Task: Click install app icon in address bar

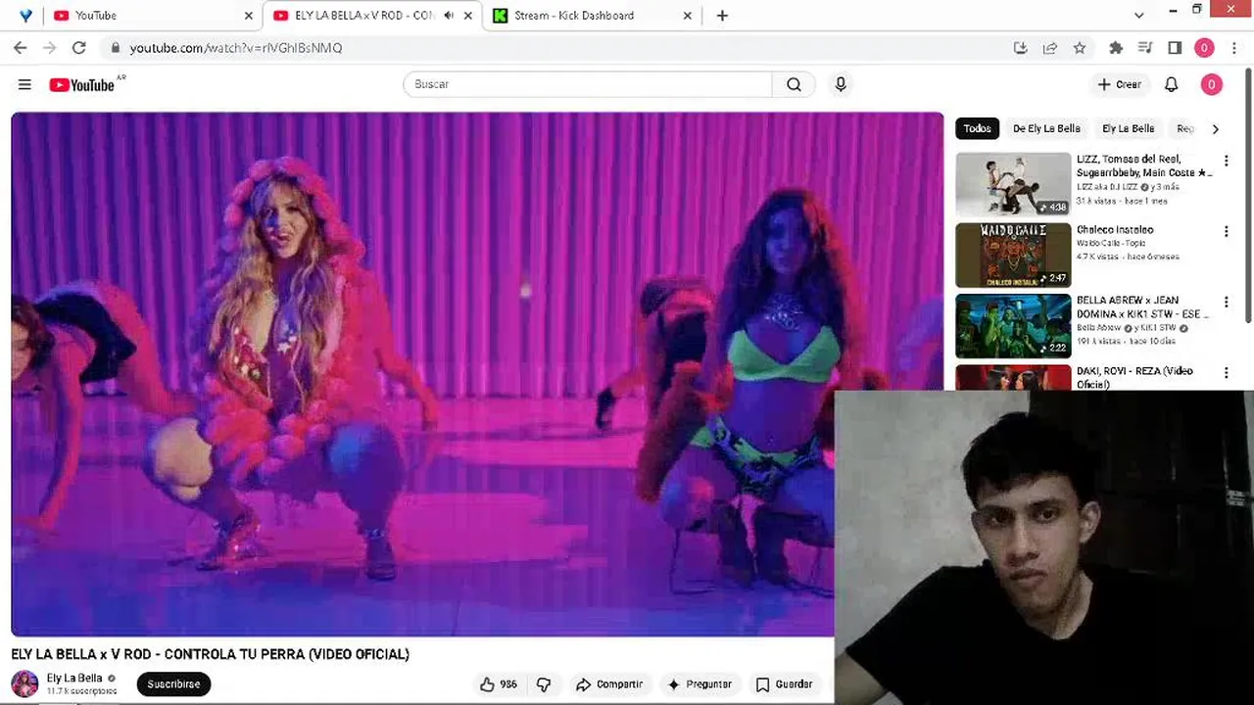Action: [x=1020, y=47]
